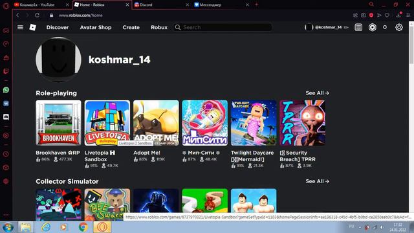This screenshot has height=233, width=414.
Task: Switch to the Мессенджер tab
Action: (222, 5)
